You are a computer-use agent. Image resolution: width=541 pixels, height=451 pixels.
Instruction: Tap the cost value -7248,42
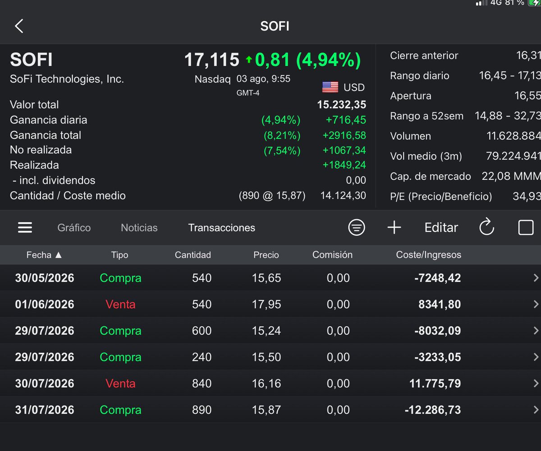[x=437, y=278]
